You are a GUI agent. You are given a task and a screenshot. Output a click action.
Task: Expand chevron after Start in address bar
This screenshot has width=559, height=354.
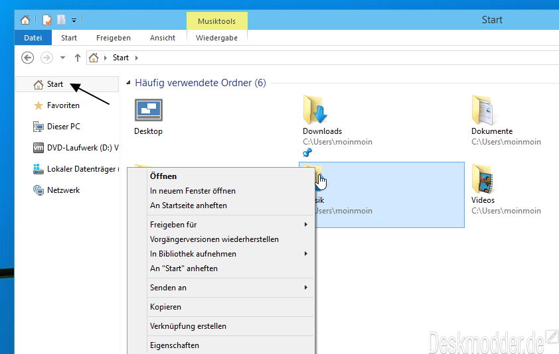[137, 58]
